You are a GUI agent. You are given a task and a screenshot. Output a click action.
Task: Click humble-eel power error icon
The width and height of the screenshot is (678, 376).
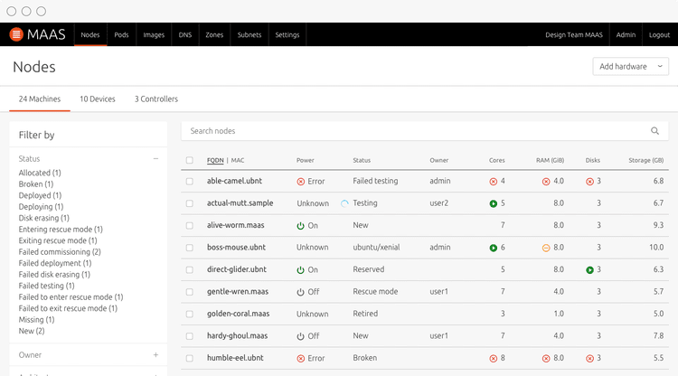coord(300,358)
